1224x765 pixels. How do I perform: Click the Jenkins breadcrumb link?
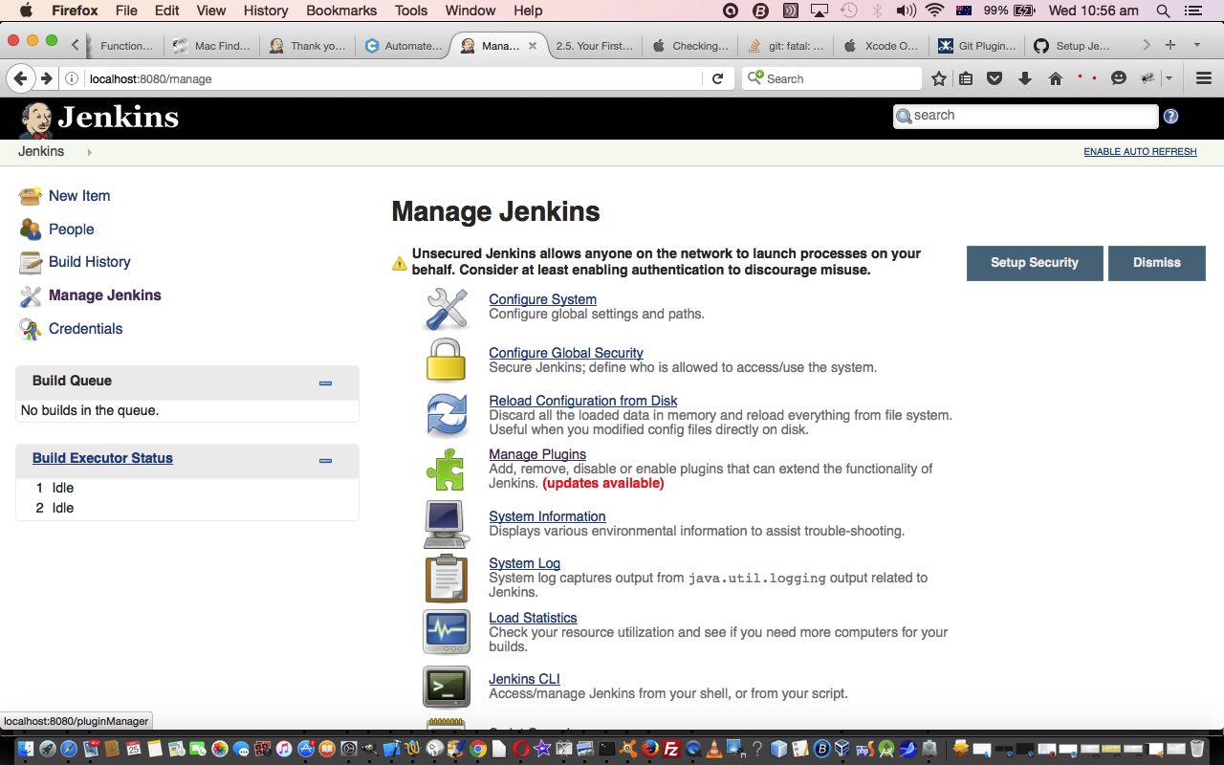[x=41, y=151]
